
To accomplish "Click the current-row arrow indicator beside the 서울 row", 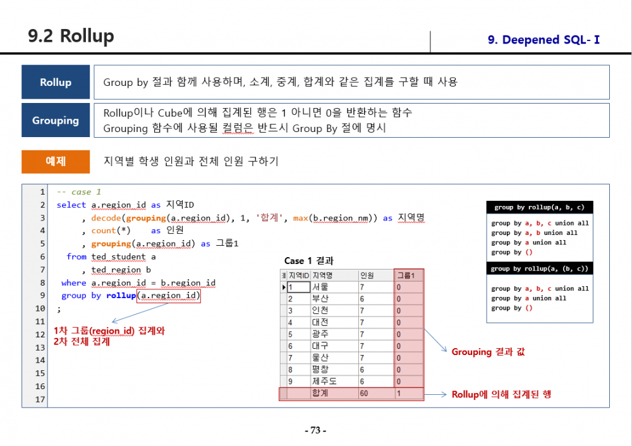I will [284, 287].
